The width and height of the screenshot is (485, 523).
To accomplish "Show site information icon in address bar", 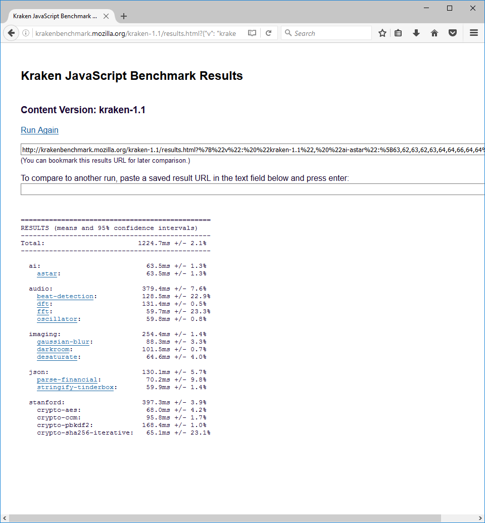I will [x=26, y=33].
